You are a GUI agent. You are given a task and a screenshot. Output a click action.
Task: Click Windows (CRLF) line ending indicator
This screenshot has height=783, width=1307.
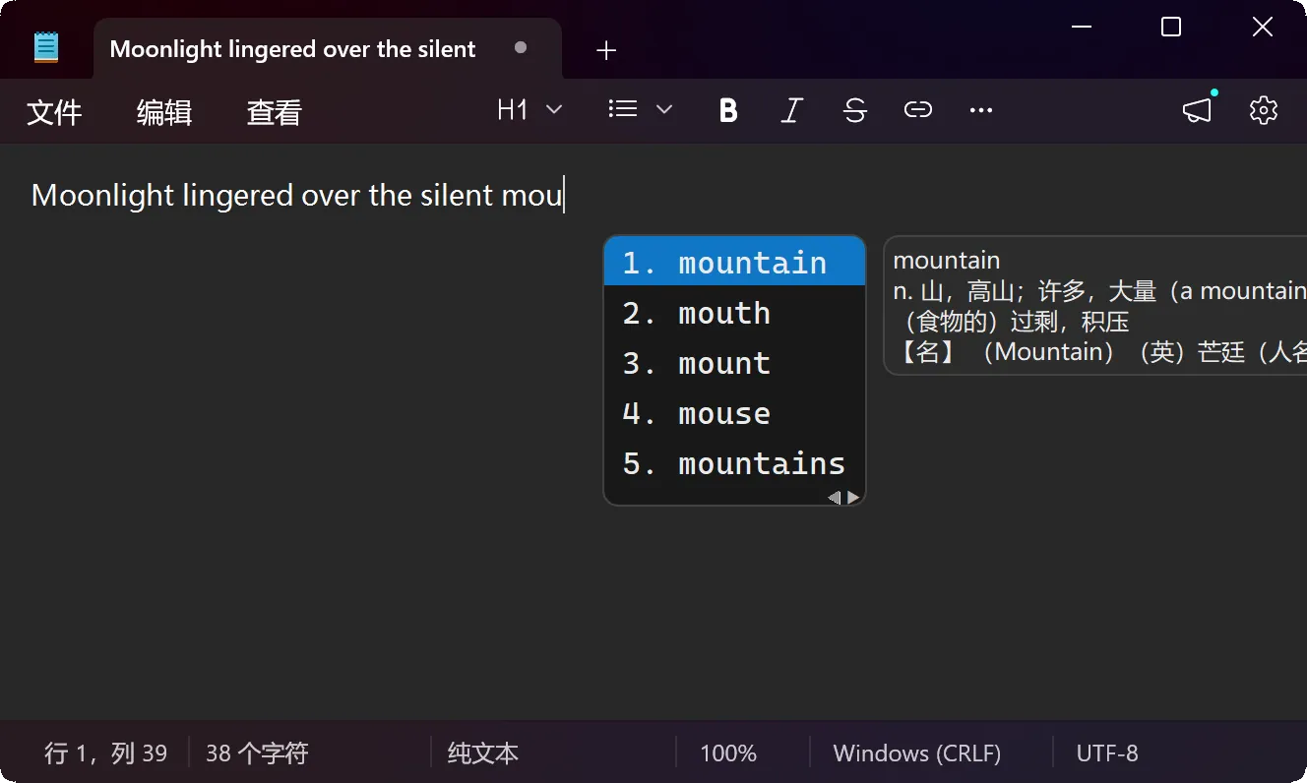pos(917,753)
